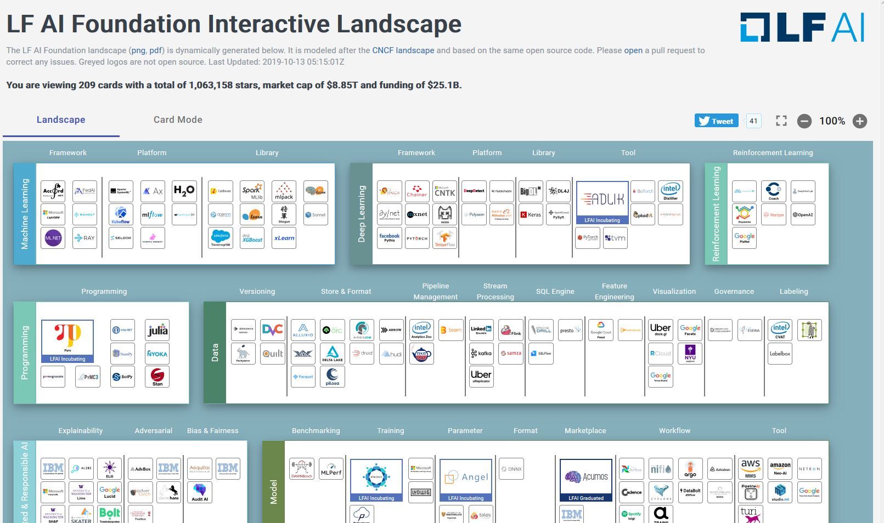Click the Kubeflow card
The height and width of the screenshot is (523, 884).
pyautogui.click(x=121, y=214)
